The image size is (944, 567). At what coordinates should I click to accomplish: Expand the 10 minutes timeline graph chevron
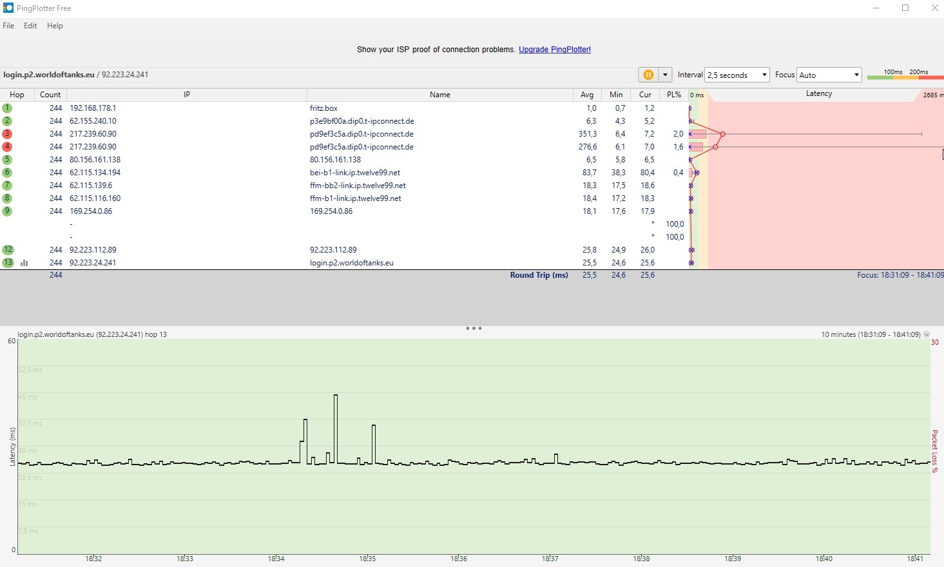click(x=927, y=334)
